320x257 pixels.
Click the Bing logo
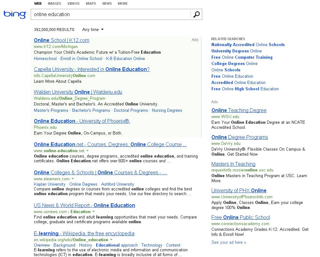tap(15, 15)
